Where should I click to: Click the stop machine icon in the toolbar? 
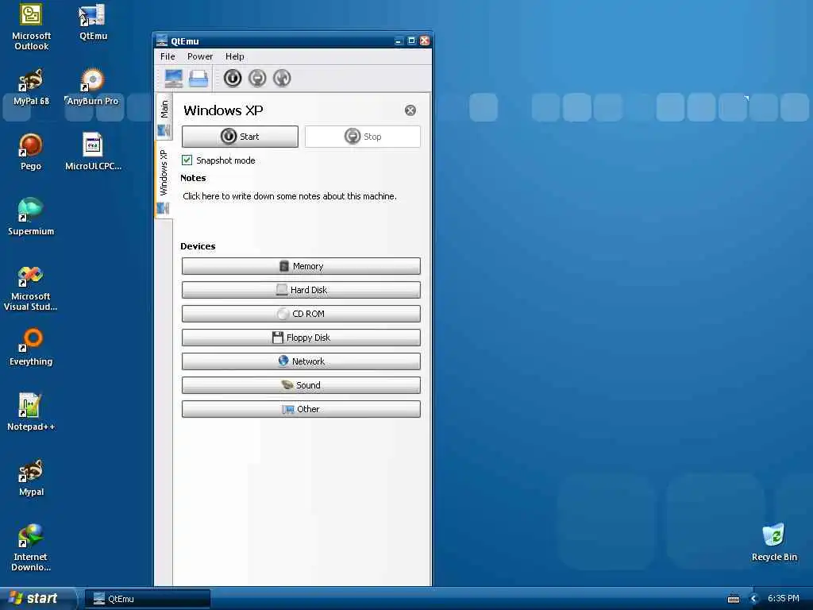[x=257, y=79]
